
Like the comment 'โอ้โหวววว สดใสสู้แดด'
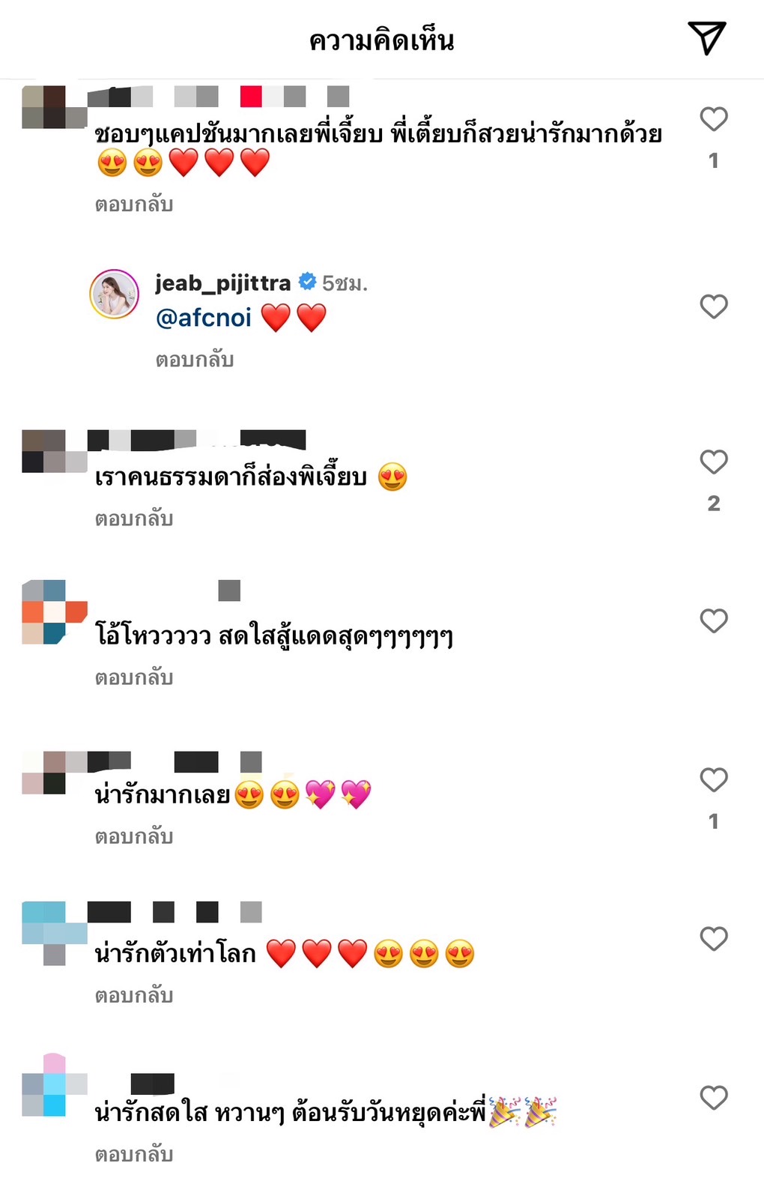click(714, 620)
